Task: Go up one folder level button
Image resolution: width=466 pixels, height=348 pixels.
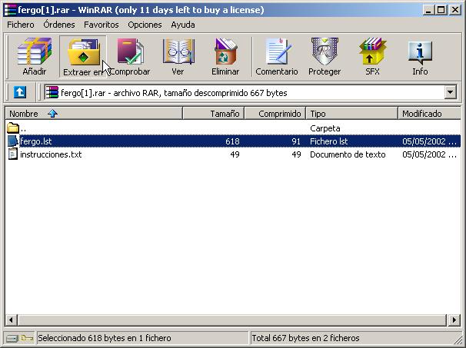Action: pyautogui.click(x=20, y=92)
